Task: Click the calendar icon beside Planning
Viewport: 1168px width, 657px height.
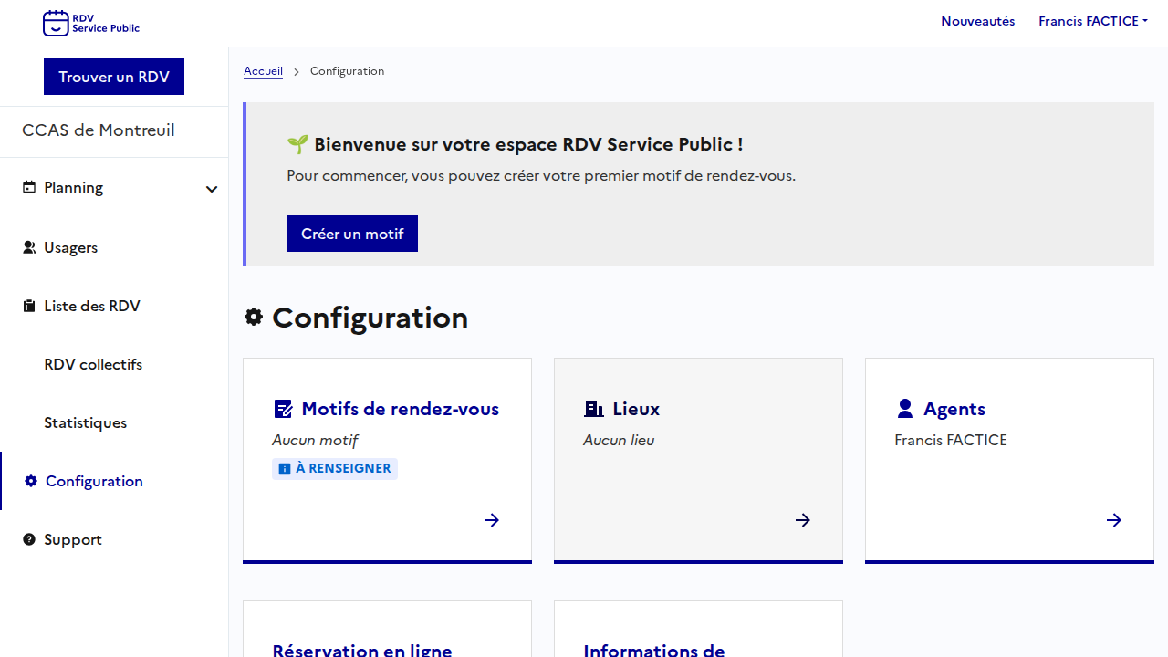Action: pyautogui.click(x=29, y=187)
